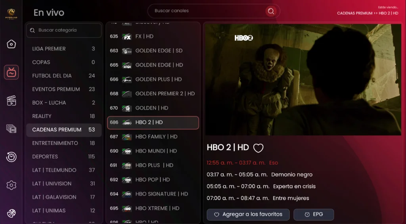Select the DEPORTES category
This screenshot has width=406, height=224.
click(x=64, y=157)
